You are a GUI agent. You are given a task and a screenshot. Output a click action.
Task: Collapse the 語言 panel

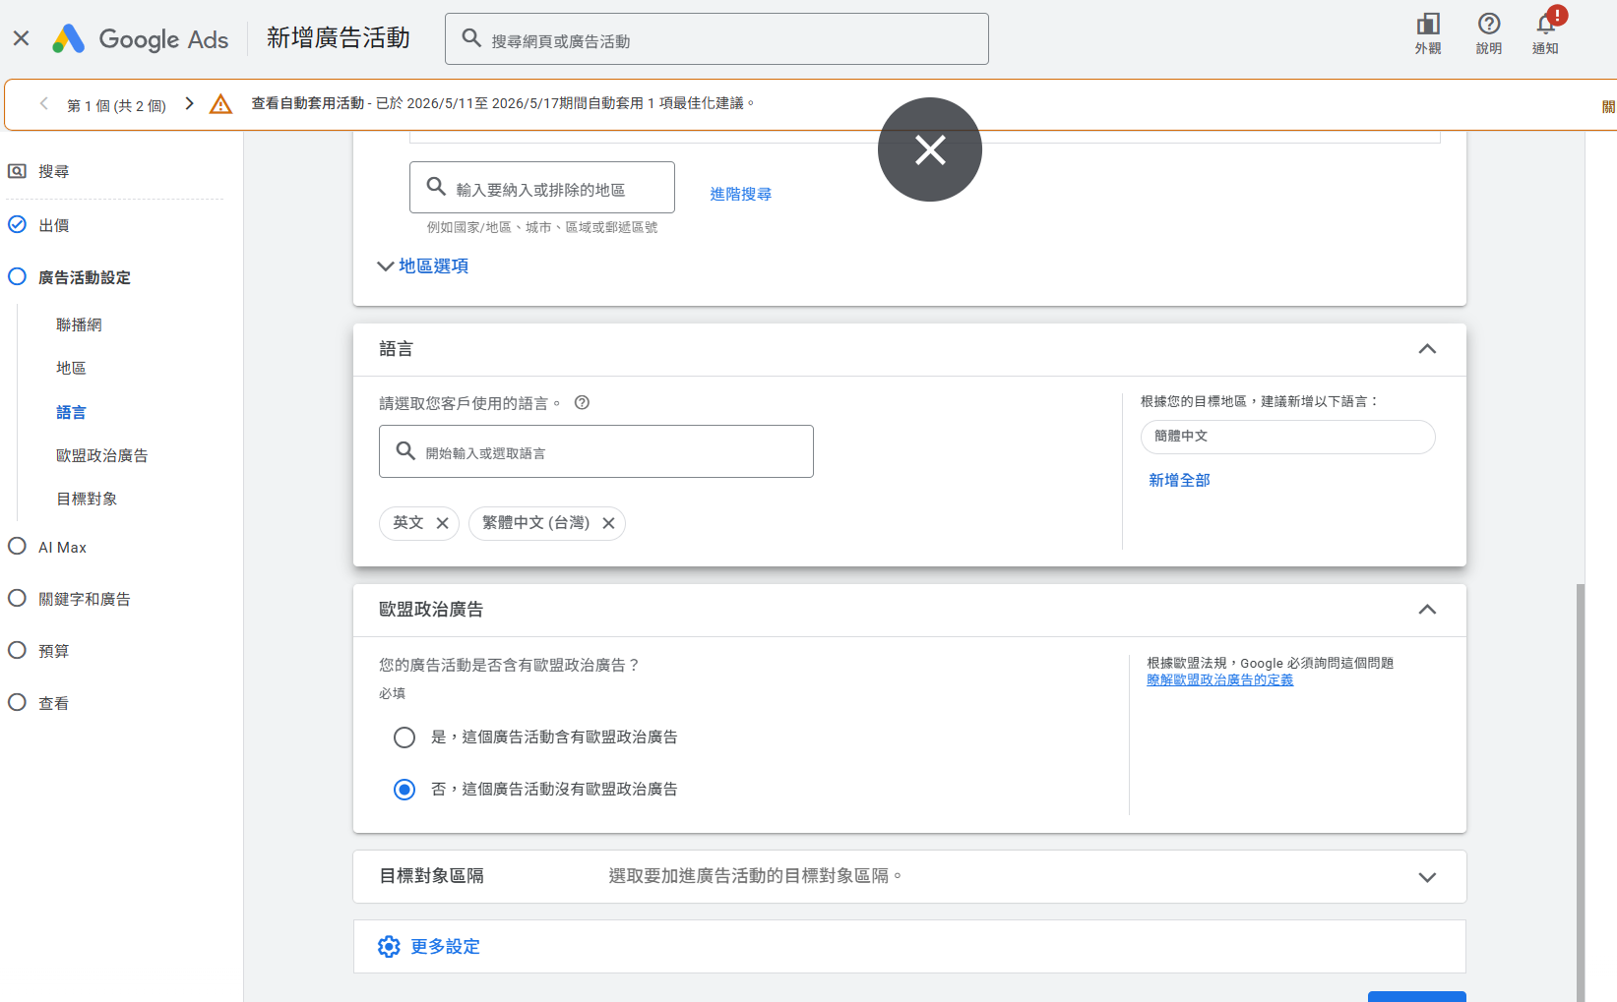click(1427, 349)
